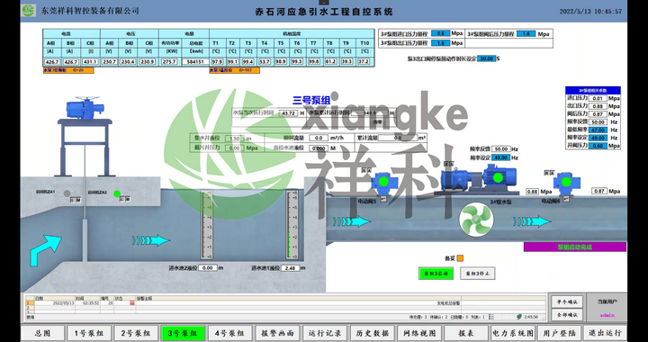Open 电力系统图 power system diagram
Viewport: 648px width, 342px height.
[x=513, y=333]
